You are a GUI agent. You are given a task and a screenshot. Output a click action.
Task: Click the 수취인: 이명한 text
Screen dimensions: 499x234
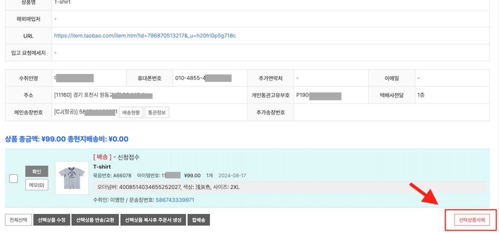[x=108, y=200]
